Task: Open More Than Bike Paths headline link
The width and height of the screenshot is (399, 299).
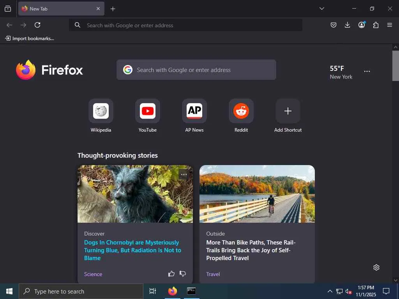Action: [x=251, y=250]
